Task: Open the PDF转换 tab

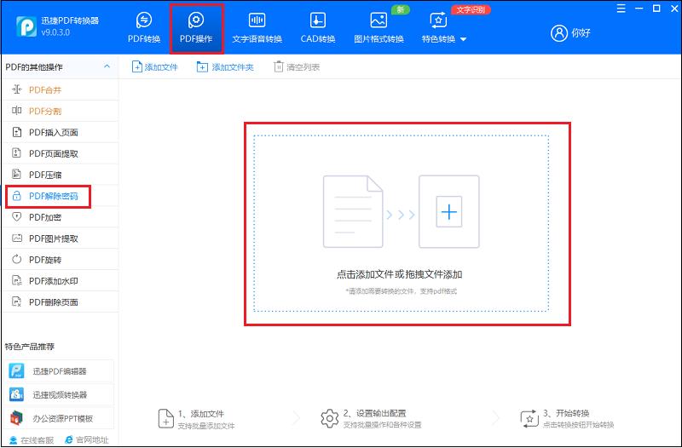Action: pyautogui.click(x=144, y=27)
